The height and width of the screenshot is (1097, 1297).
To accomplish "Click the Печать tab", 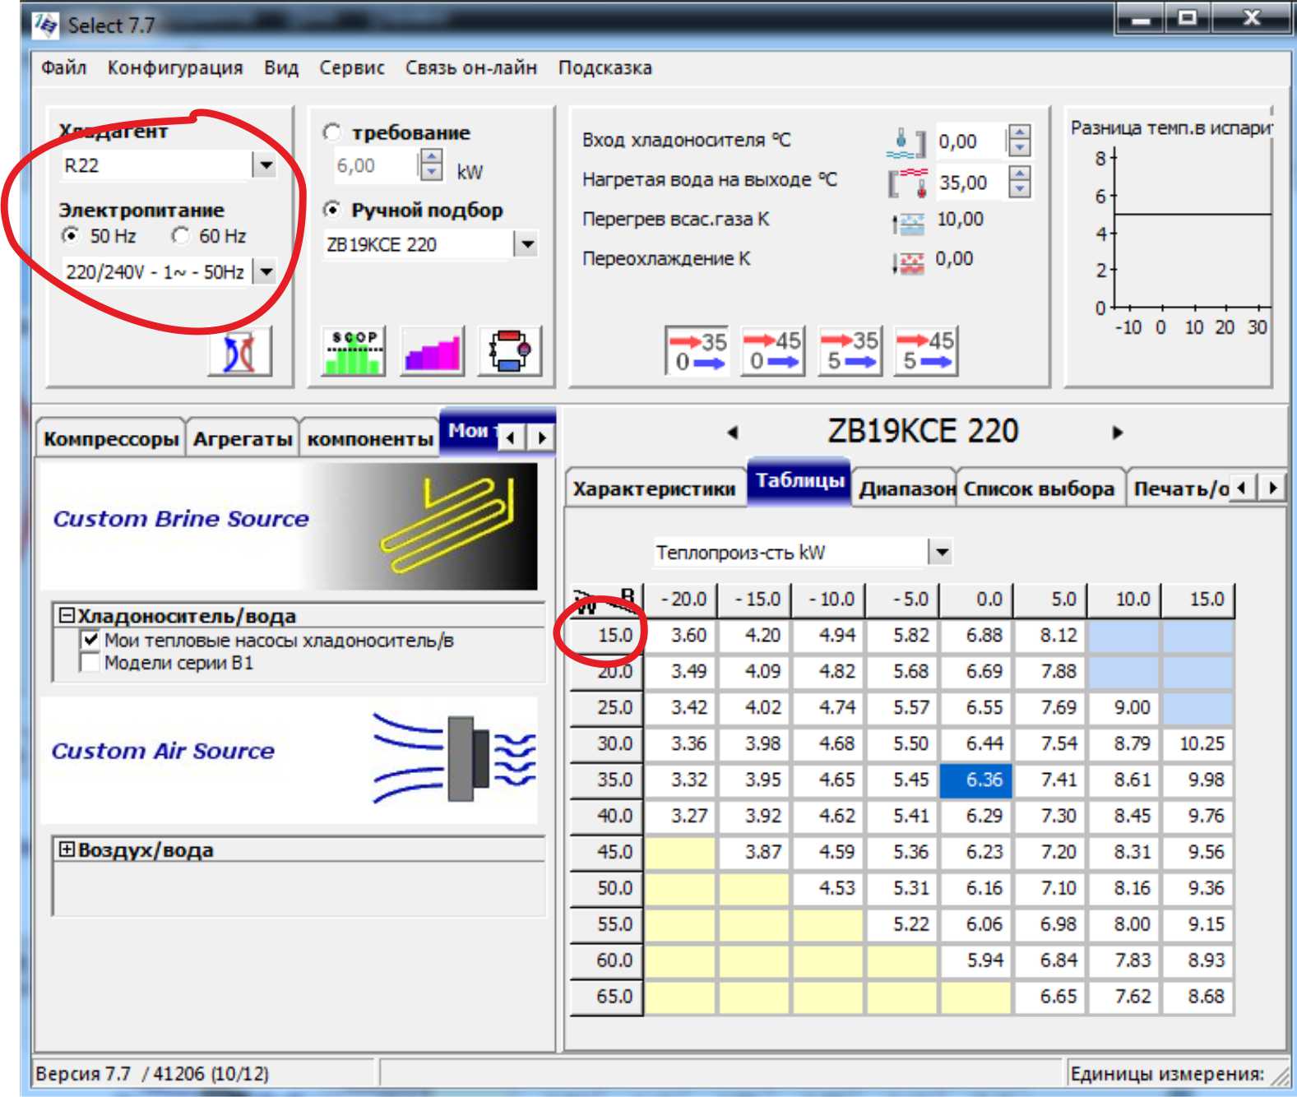I will click(x=1180, y=488).
